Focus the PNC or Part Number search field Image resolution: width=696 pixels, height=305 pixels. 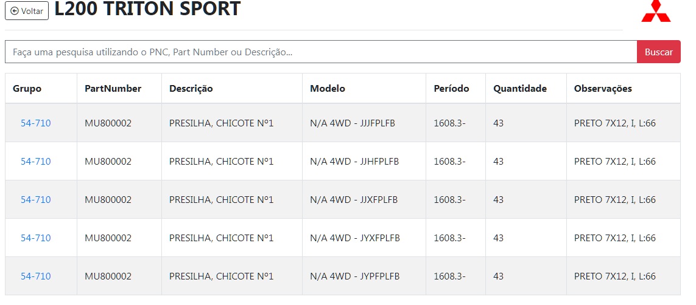coord(320,52)
